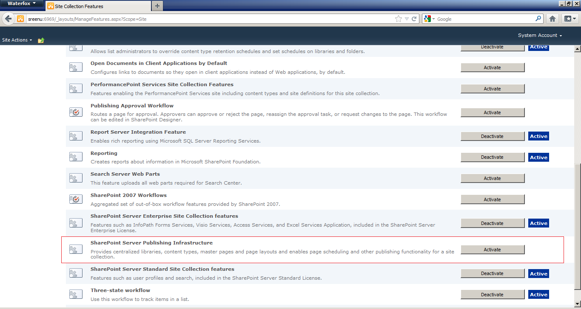Click the Active badge for Three-state workflow
581x309 pixels.
pyautogui.click(x=538, y=295)
